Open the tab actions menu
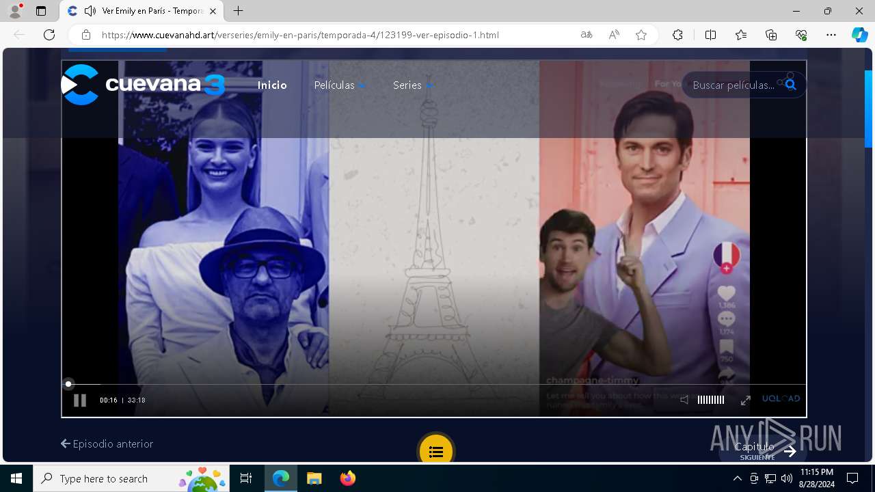 tap(41, 11)
